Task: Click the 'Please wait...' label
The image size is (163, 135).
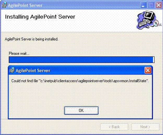Action: click(19, 53)
